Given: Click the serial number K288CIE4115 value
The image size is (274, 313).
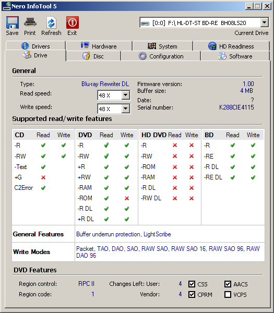Looking at the screenshot, I should coord(236,107).
